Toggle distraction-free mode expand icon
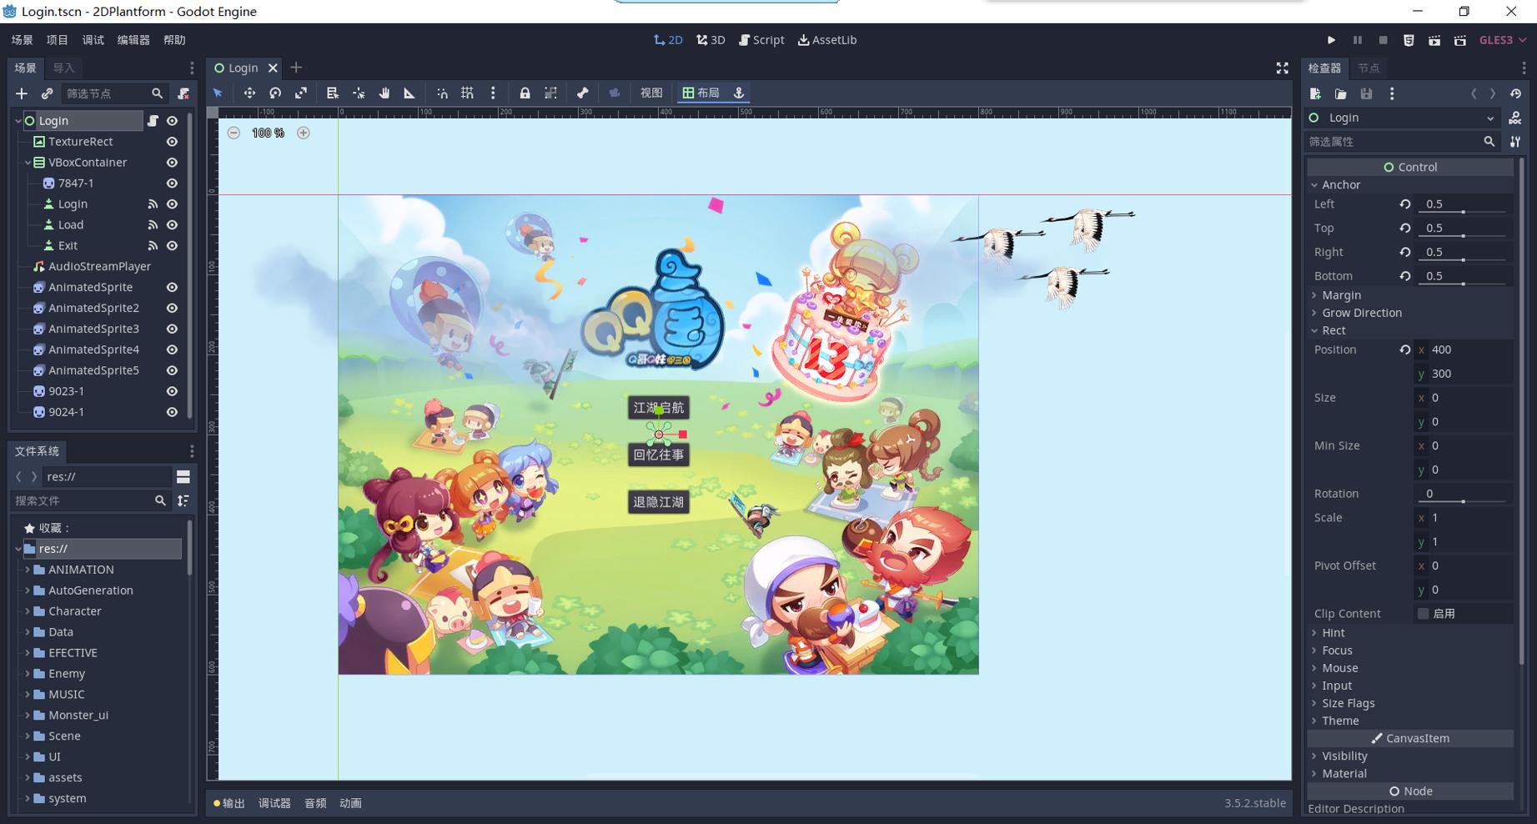This screenshot has width=1537, height=824. 1282,68
